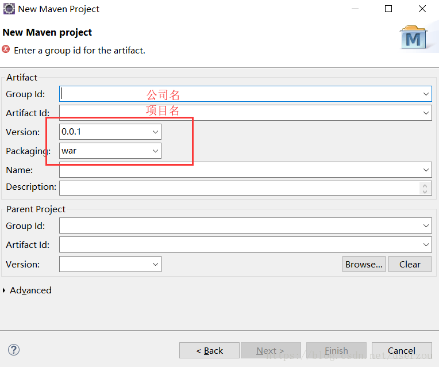Click the 'Enter a group id for the artifact.' message
The image size is (439, 367).
click(x=79, y=51)
